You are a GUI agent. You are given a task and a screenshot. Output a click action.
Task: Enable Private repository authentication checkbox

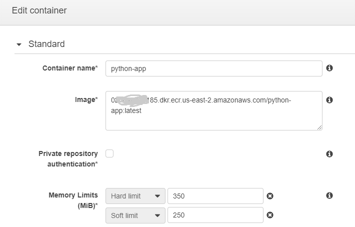[109, 153]
